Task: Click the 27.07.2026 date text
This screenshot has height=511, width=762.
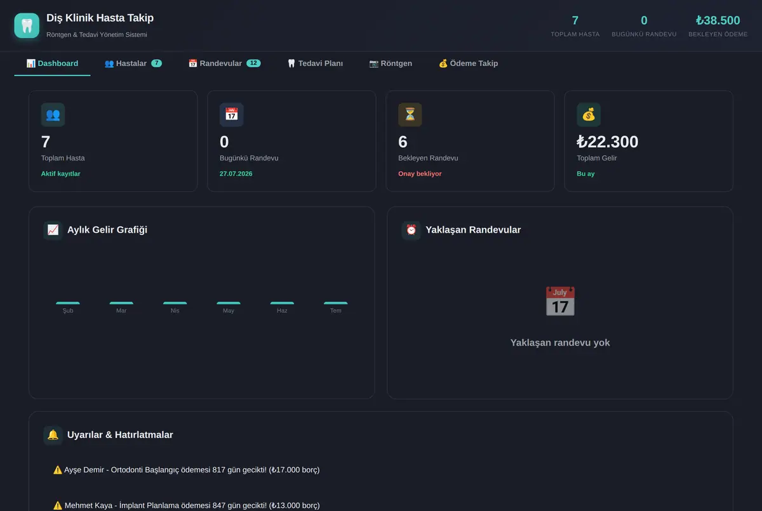Action: [x=236, y=174]
